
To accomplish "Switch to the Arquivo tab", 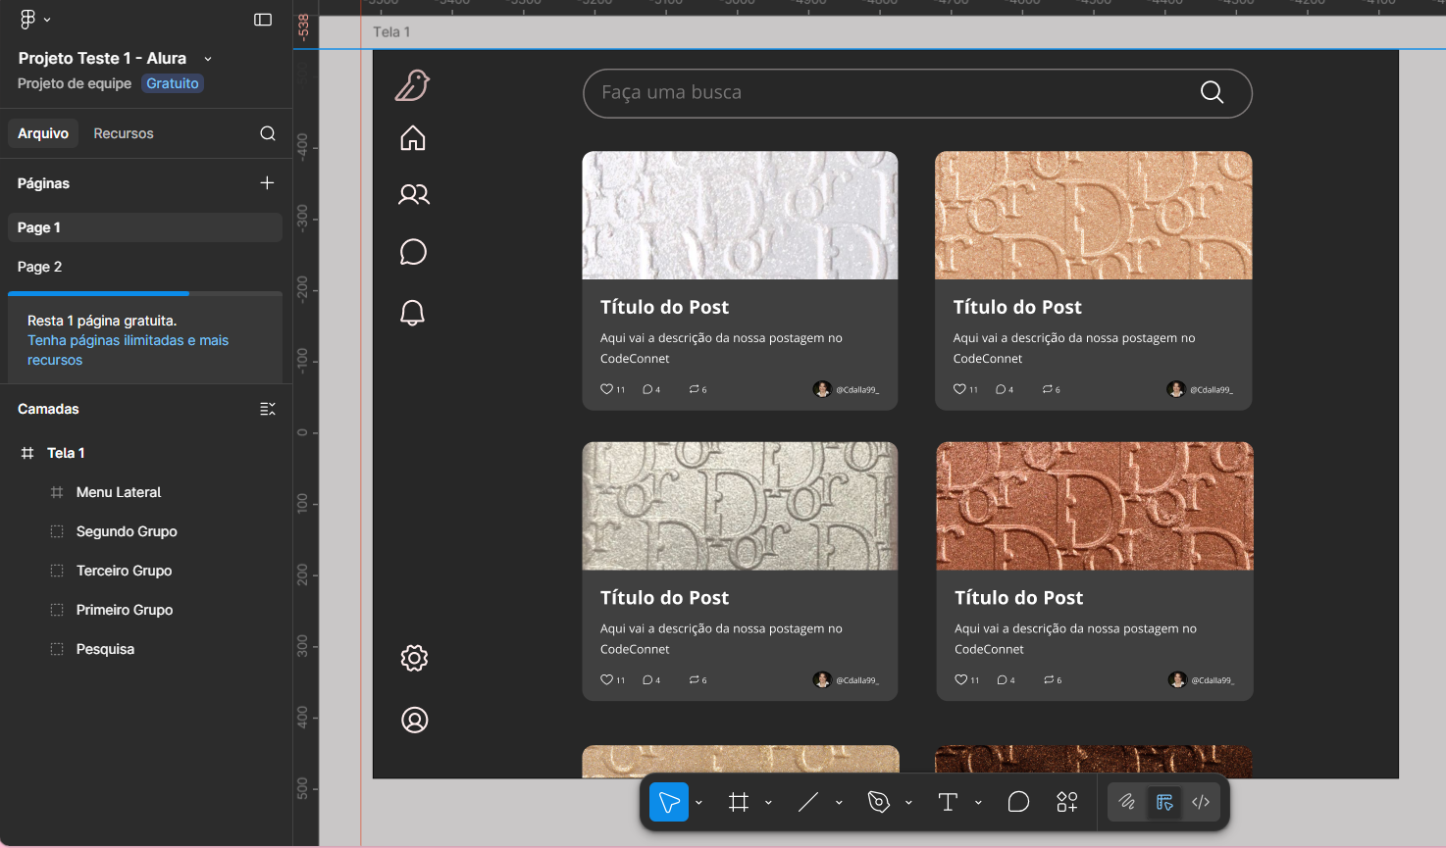I will 43,133.
